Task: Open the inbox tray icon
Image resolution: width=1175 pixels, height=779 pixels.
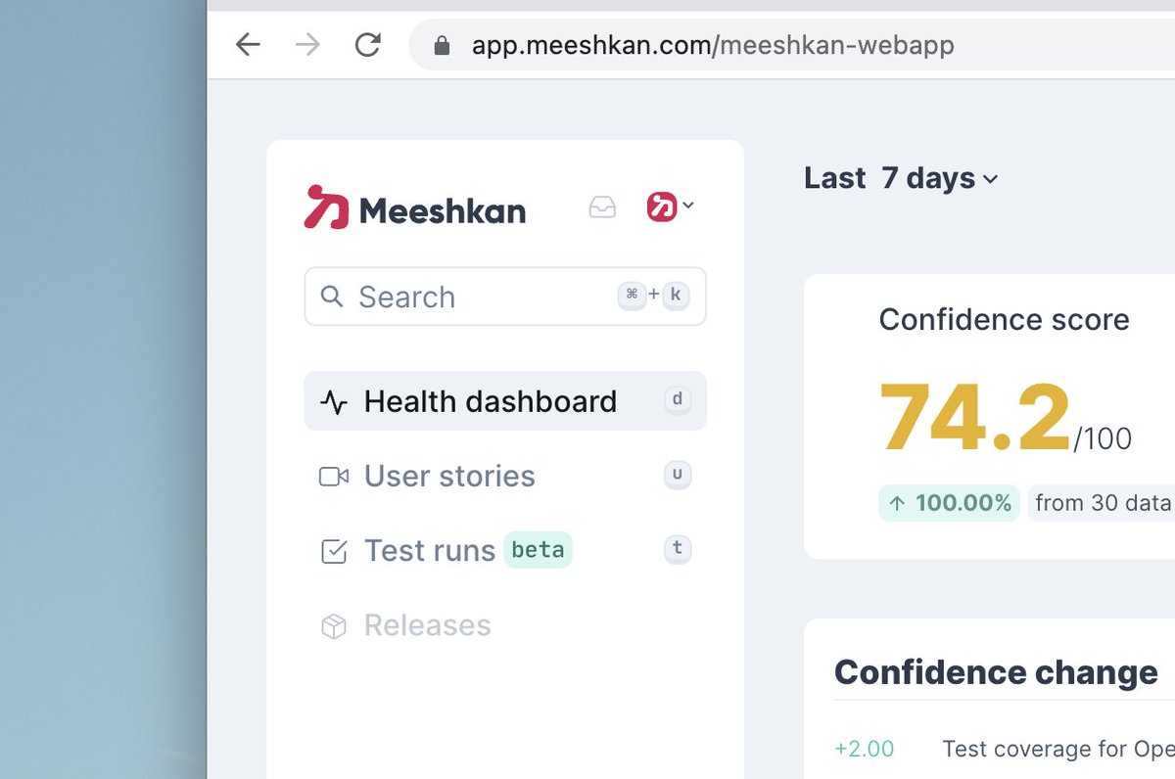Action: click(602, 207)
